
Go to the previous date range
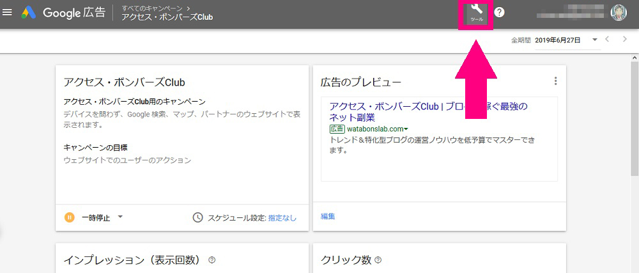[607, 40]
